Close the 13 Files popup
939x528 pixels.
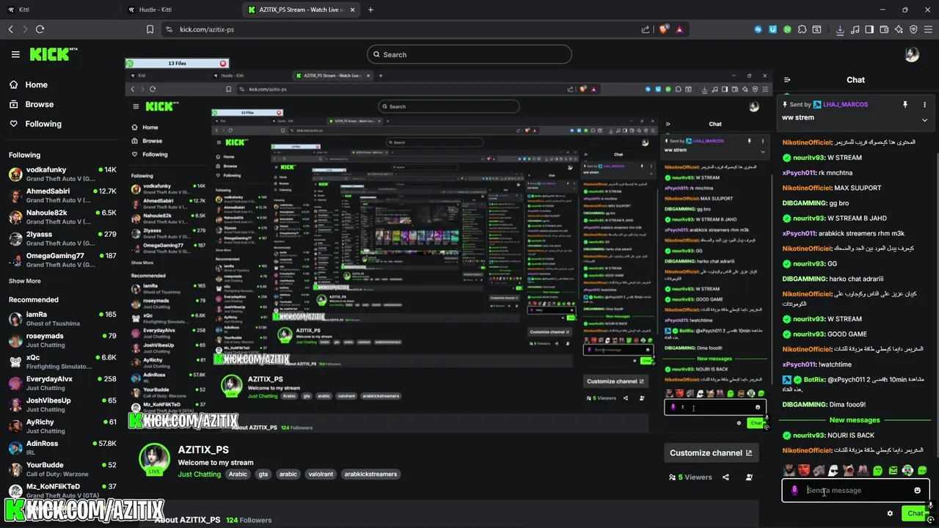pos(223,64)
